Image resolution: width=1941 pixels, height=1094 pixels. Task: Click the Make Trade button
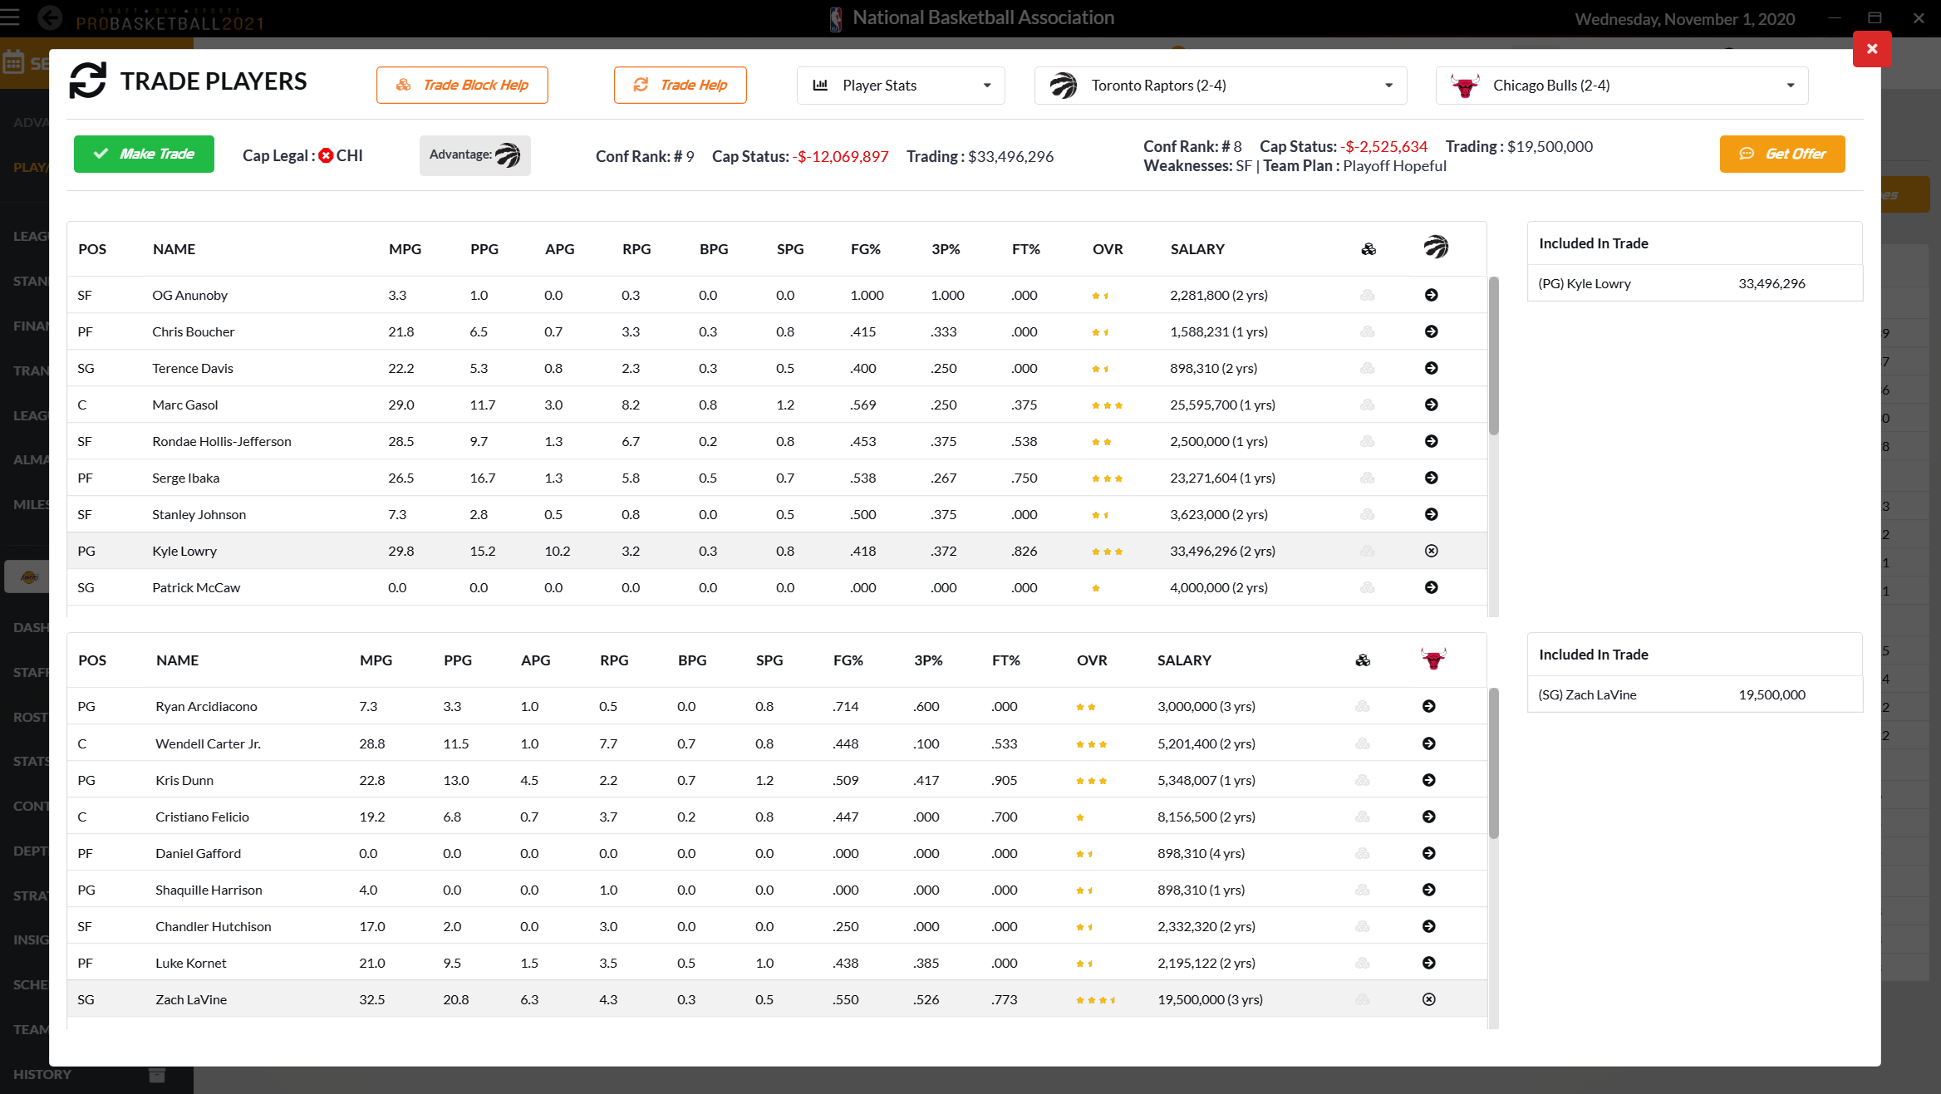point(143,153)
